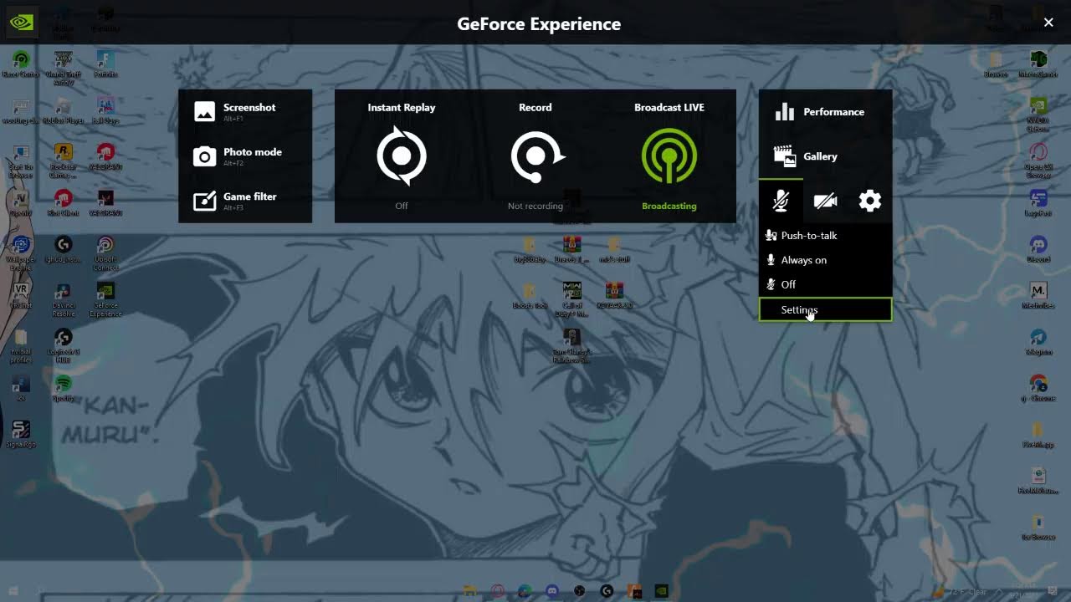Click the Tom Clancy's Rainbow Six icon
Image resolution: width=1071 pixels, height=602 pixels.
(571, 344)
